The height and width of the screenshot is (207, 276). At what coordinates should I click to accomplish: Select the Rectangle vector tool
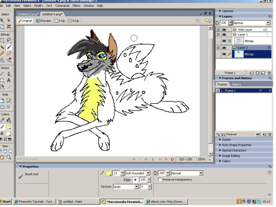pyautogui.click(x=2, y=80)
